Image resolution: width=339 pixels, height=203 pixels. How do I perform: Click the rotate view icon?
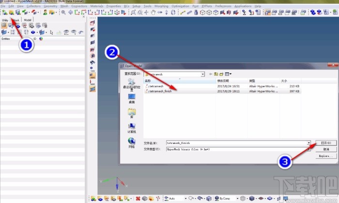pos(173,12)
